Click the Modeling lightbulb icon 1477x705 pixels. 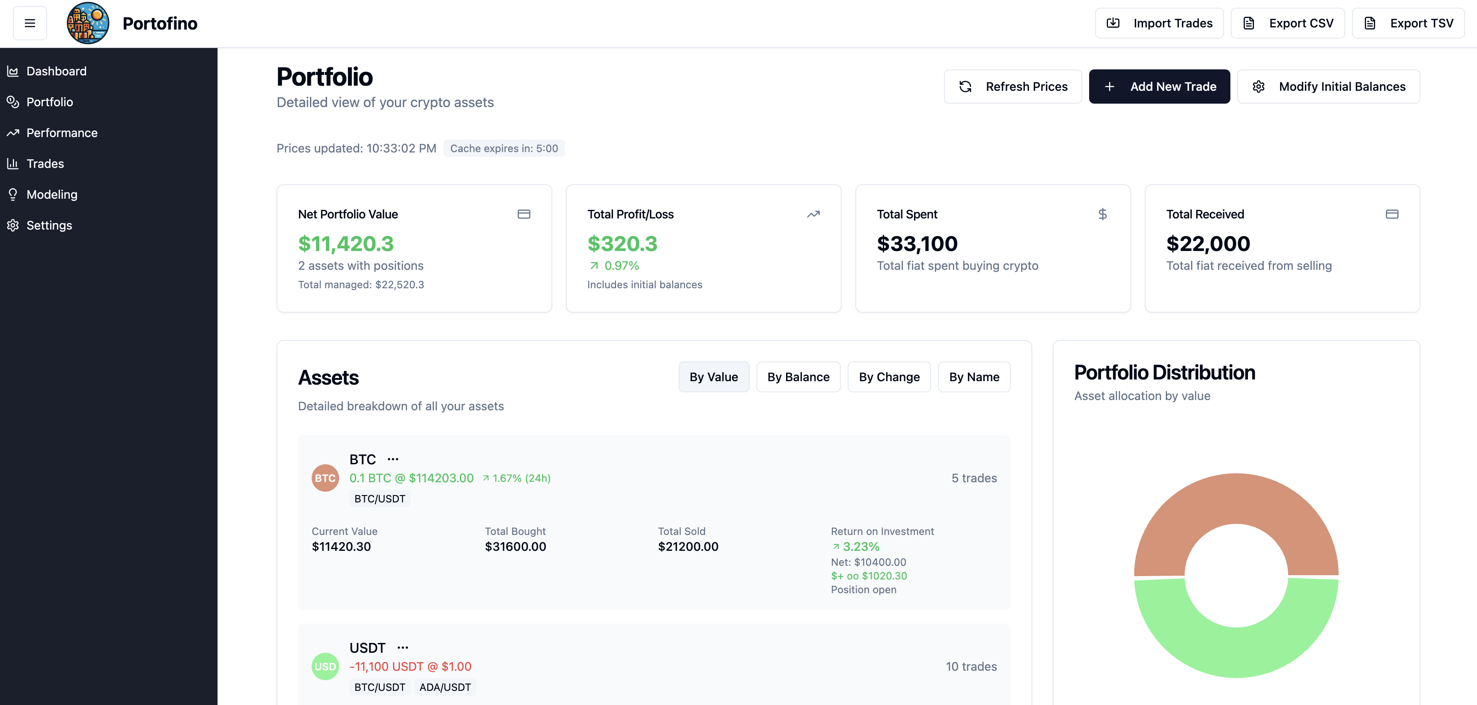coord(12,194)
